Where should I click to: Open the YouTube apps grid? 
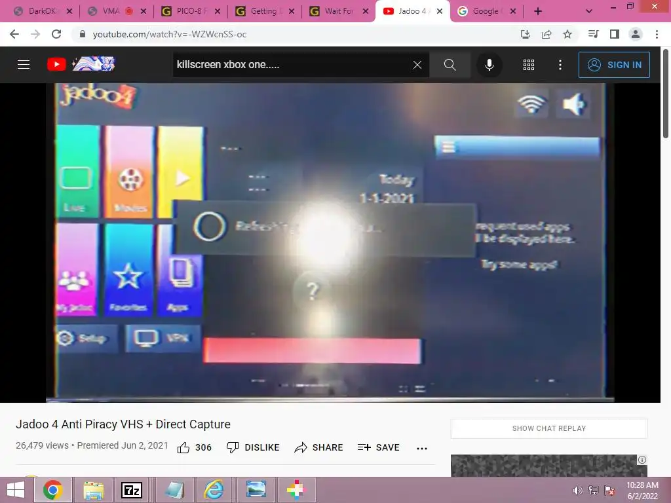click(x=529, y=65)
